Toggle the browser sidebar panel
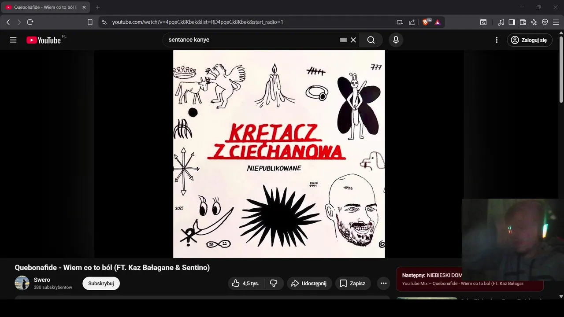This screenshot has width=564, height=317. coord(512,22)
